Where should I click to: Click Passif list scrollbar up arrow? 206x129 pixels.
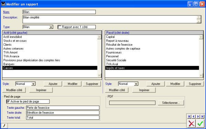201,37
